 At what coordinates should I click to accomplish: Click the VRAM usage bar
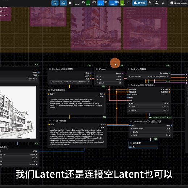coord(114,3)
